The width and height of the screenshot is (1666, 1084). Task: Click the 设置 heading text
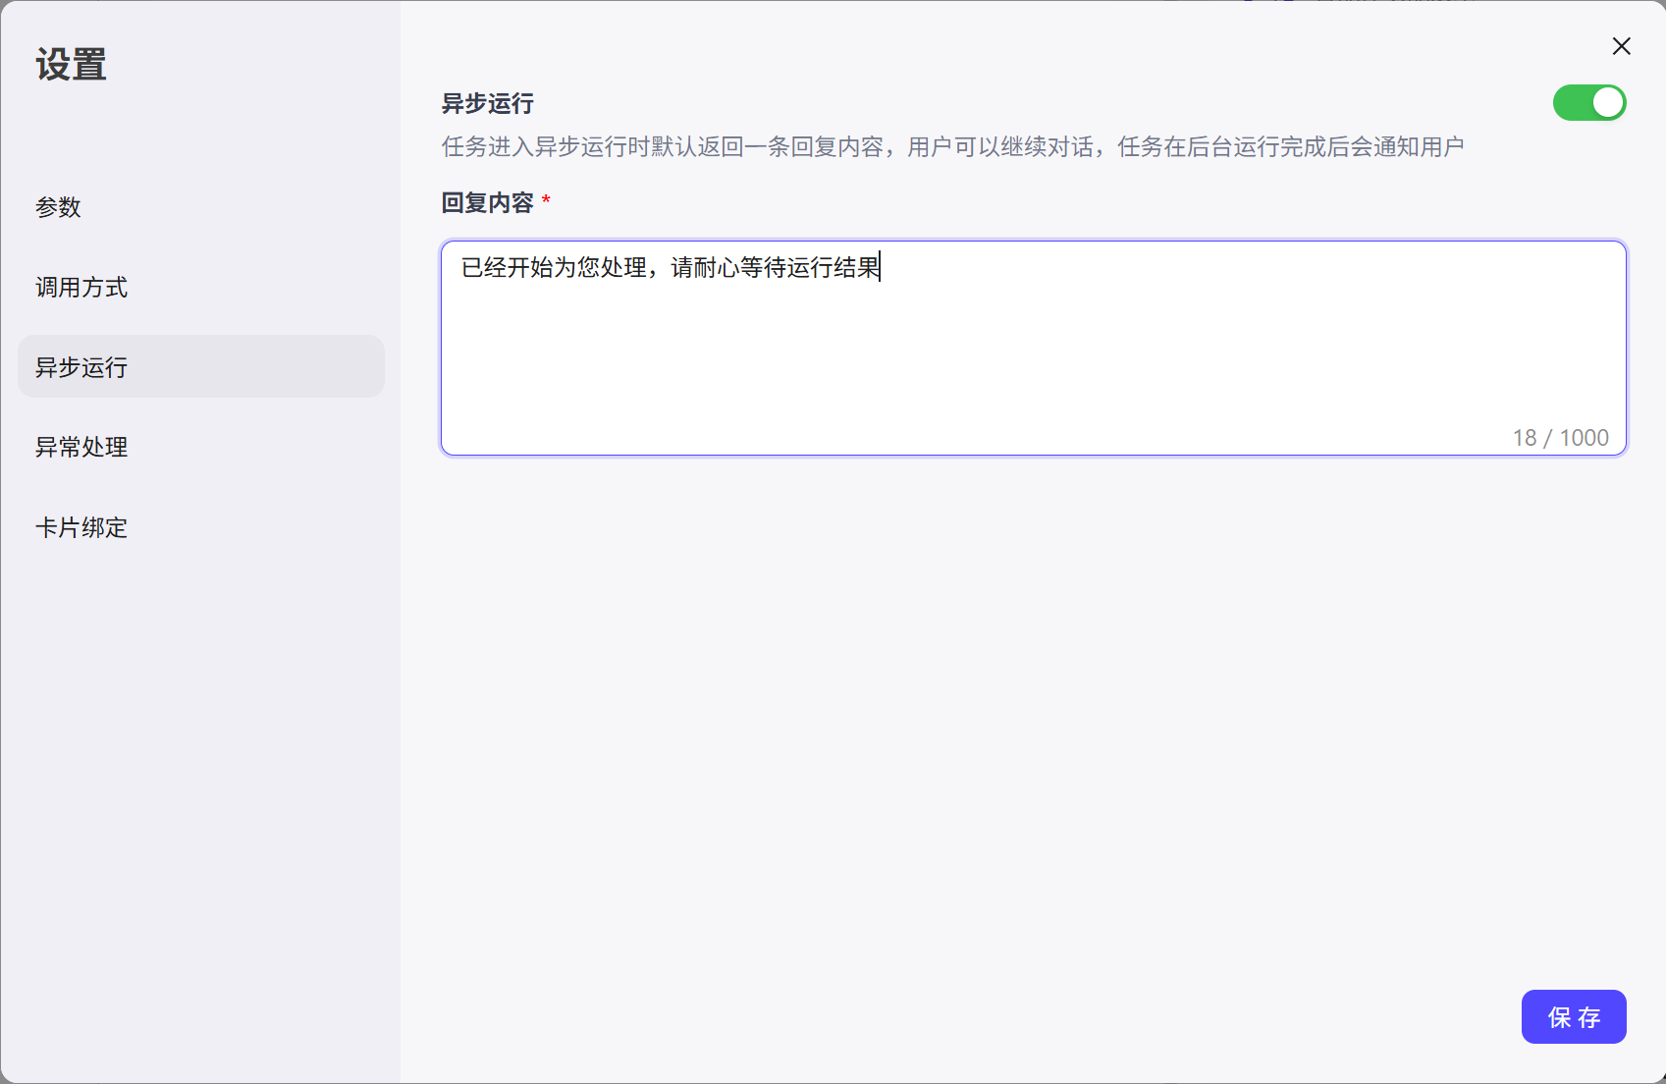point(69,64)
